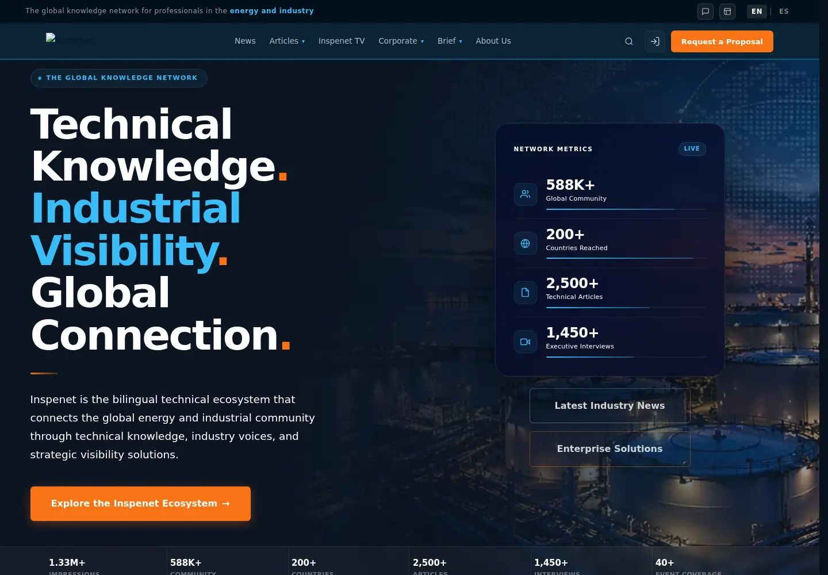Click the Global Community people icon
This screenshot has width=828, height=575.
click(x=526, y=194)
